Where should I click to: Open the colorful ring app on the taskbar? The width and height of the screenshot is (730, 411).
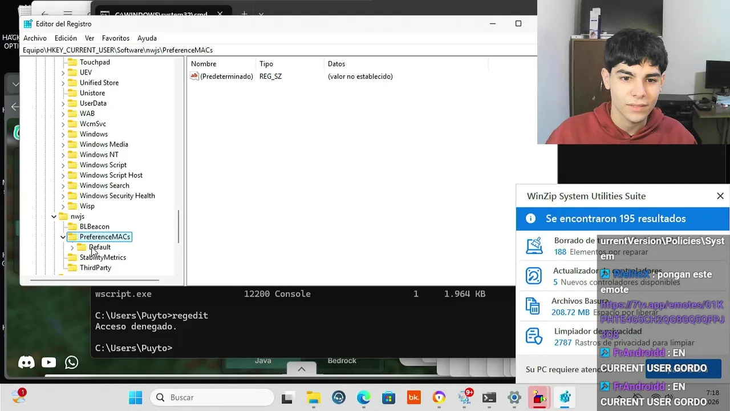(x=439, y=398)
